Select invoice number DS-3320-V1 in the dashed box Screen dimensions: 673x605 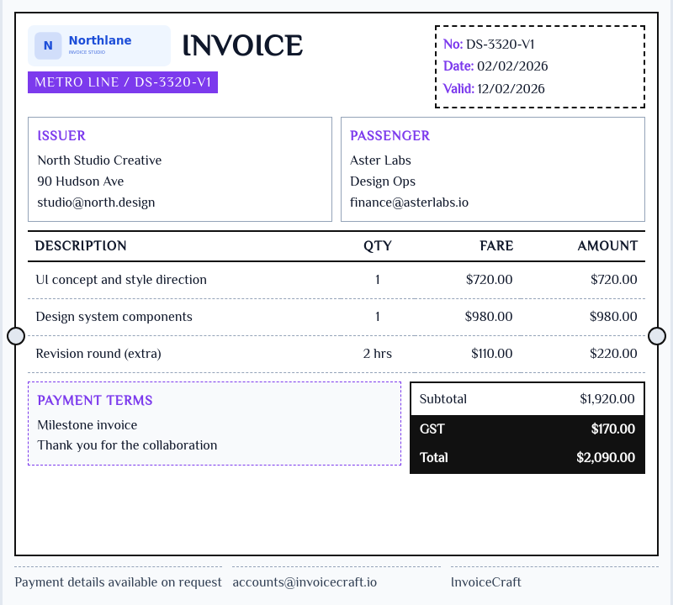[500, 45]
